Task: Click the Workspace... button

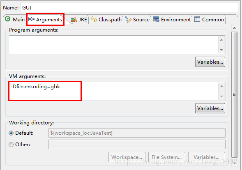Action: pos(127,157)
